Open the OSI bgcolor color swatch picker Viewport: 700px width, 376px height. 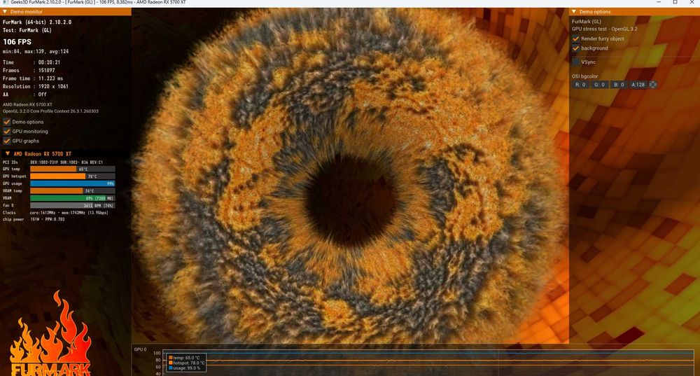pos(652,85)
